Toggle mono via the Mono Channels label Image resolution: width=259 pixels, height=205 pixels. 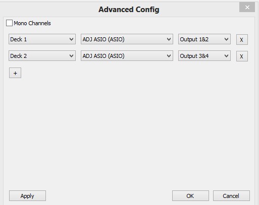(x=32, y=23)
